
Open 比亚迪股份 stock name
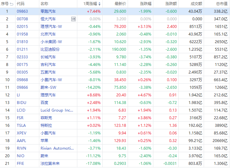pos(50,49)
